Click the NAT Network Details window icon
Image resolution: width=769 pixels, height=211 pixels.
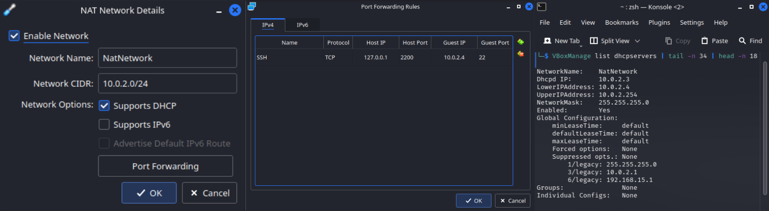pos(10,10)
